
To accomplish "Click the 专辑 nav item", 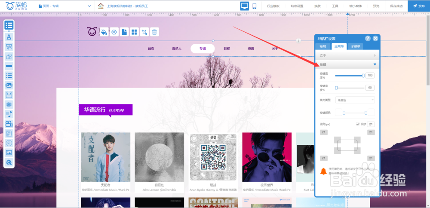I will point(203,49).
